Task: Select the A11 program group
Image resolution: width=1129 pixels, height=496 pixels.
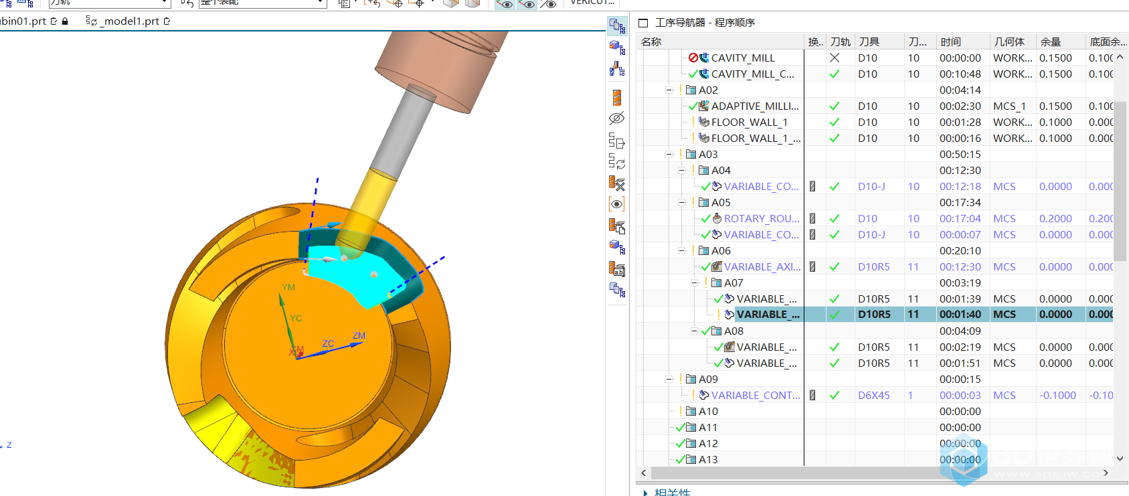Action: click(x=708, y=427)
